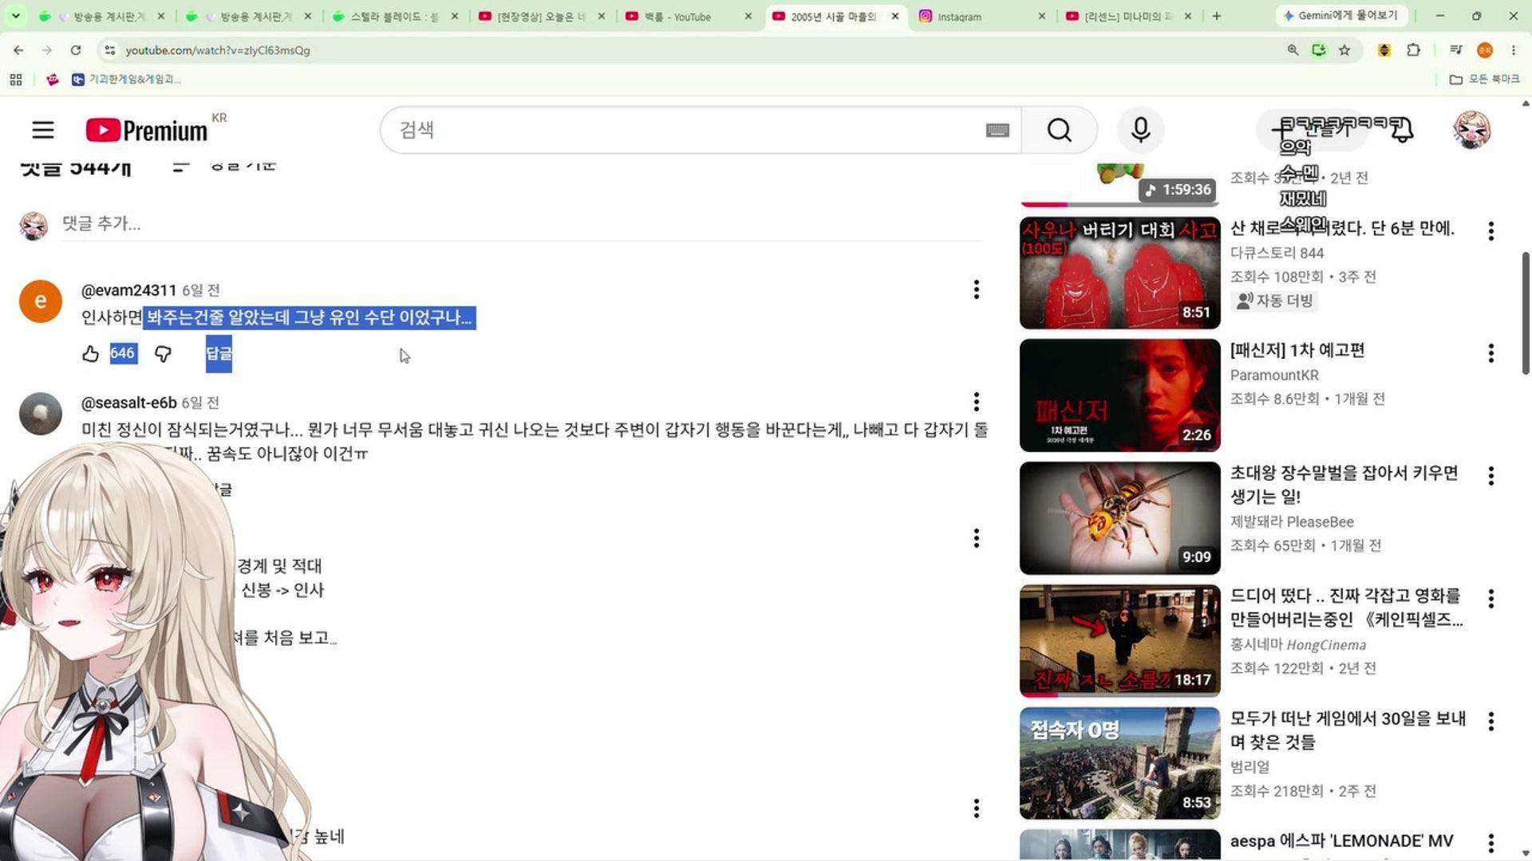Image resolution: width=1532 pixels, height=861 pixels.
Task: Open options for @seasalt-e6b comment
Action: click(976, 402)
